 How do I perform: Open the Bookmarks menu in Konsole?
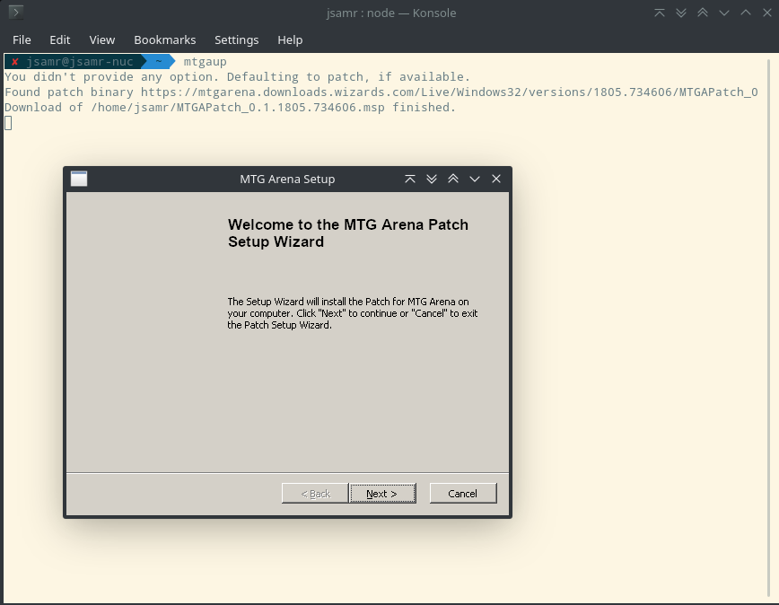pyautogui.click(x=165, y=39)
